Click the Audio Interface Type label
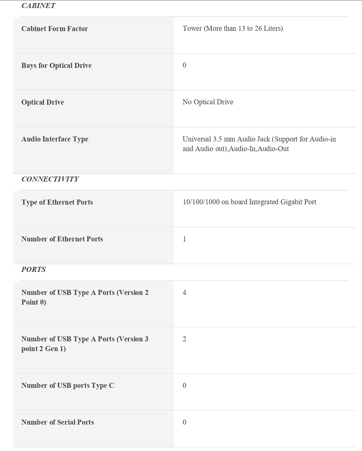 point(55,139)
